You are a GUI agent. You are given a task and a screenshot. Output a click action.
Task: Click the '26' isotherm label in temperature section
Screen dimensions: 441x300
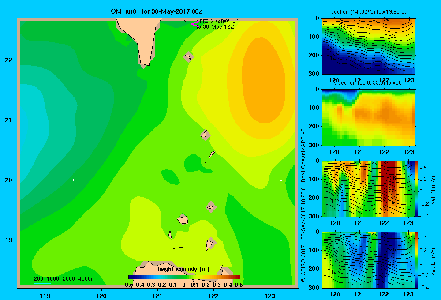[393, 35]
